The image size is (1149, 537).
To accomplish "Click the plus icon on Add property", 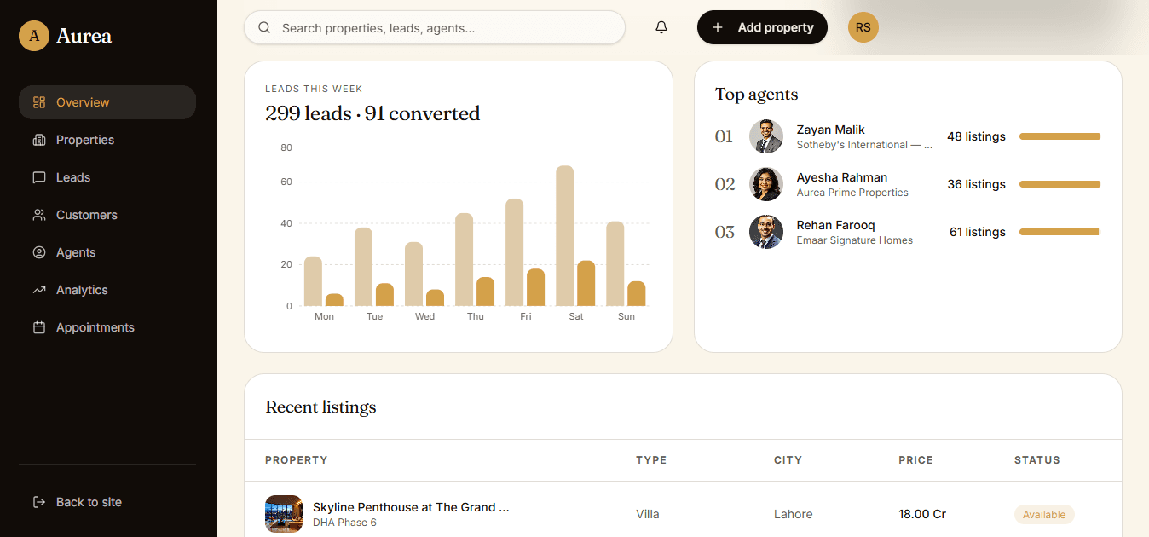I will point(718,27).
